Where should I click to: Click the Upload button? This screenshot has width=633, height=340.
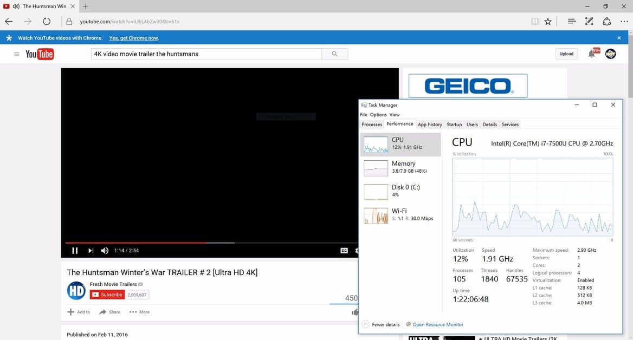tap(566, 54)
